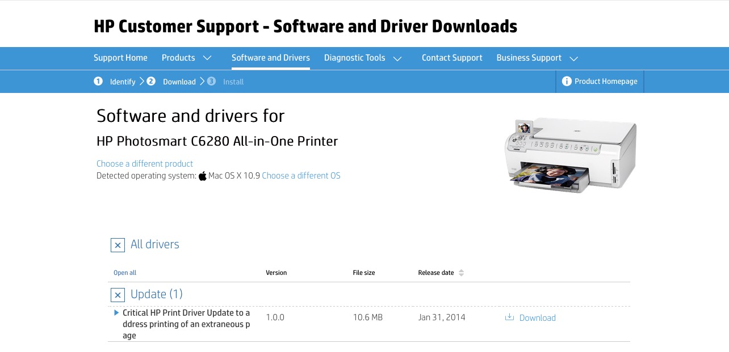Click Choose a different OS link
729x352 pixels.
pos(301,176)
